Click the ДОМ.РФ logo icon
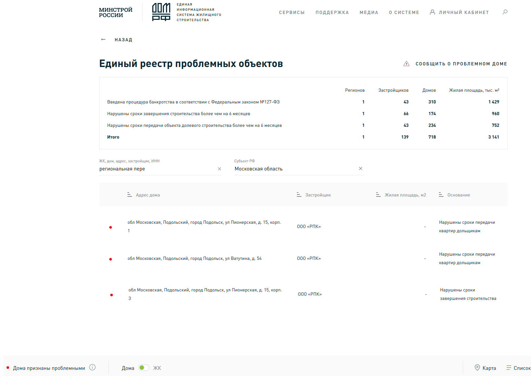The width and height of the screenshot is (531, 376). pyautogui.click(x=161, y=12)
